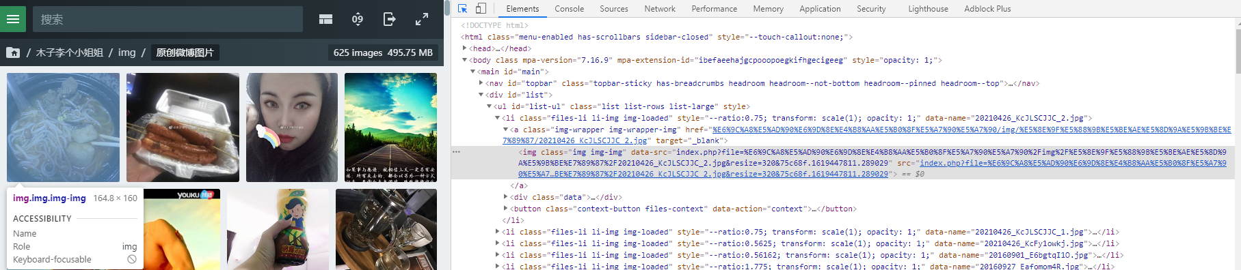Switch to the Application tab
This screenshot has height=270, width=1241.
pyautogui.click(x=820, y=9)
